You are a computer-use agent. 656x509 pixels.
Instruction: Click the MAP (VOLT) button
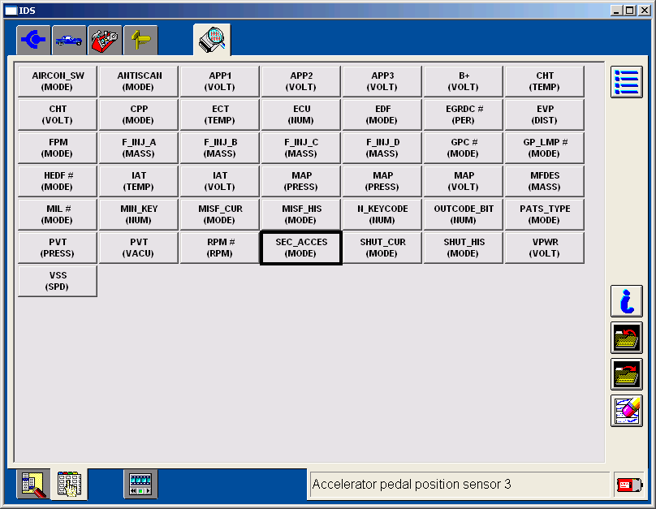pyautogui.click(x=464, y=181)
